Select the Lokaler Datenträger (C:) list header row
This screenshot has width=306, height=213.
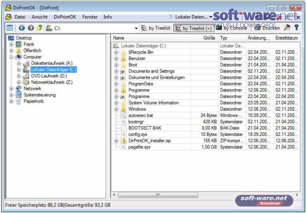(206, 46)
